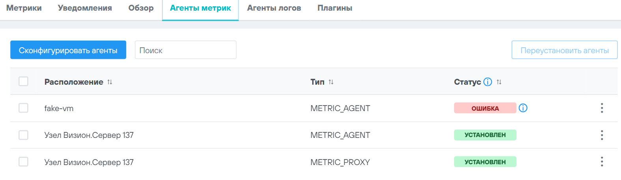Show error details icon beside ОШИБКА badge
Screen dimensions: 621x180
click(x=523, y=108)
